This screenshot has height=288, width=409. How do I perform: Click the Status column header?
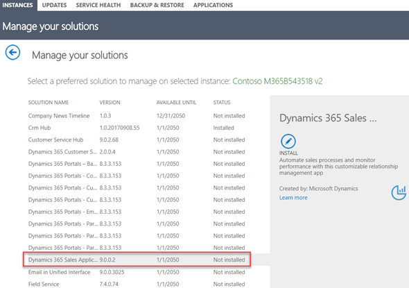pos(222,102)
